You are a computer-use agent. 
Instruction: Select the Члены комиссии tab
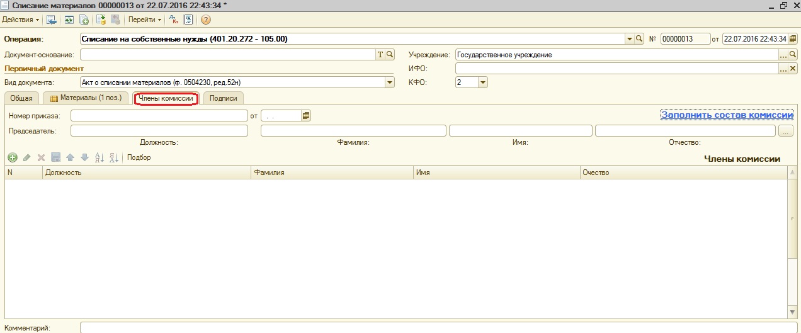166,98
